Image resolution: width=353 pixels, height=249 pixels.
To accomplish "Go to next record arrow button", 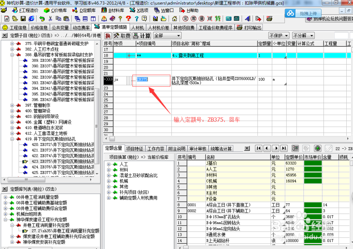I will point(276,148).
